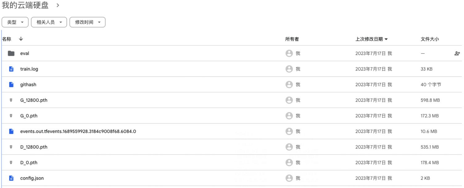Select the D_12800.pth file name
The width and height of the screenshot is (464, 188).
coord(34,147)
